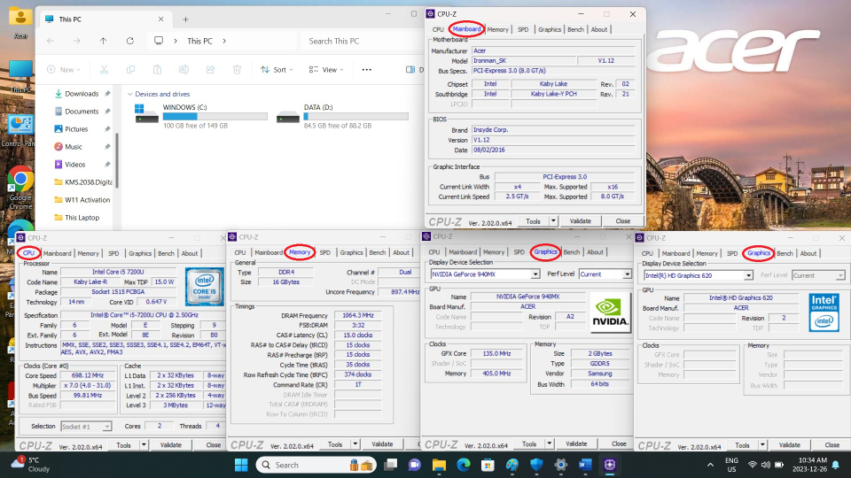Click the Back arrow in File Explorer
The width and height of the screenshot is (851, 478).
coord(50,41)
